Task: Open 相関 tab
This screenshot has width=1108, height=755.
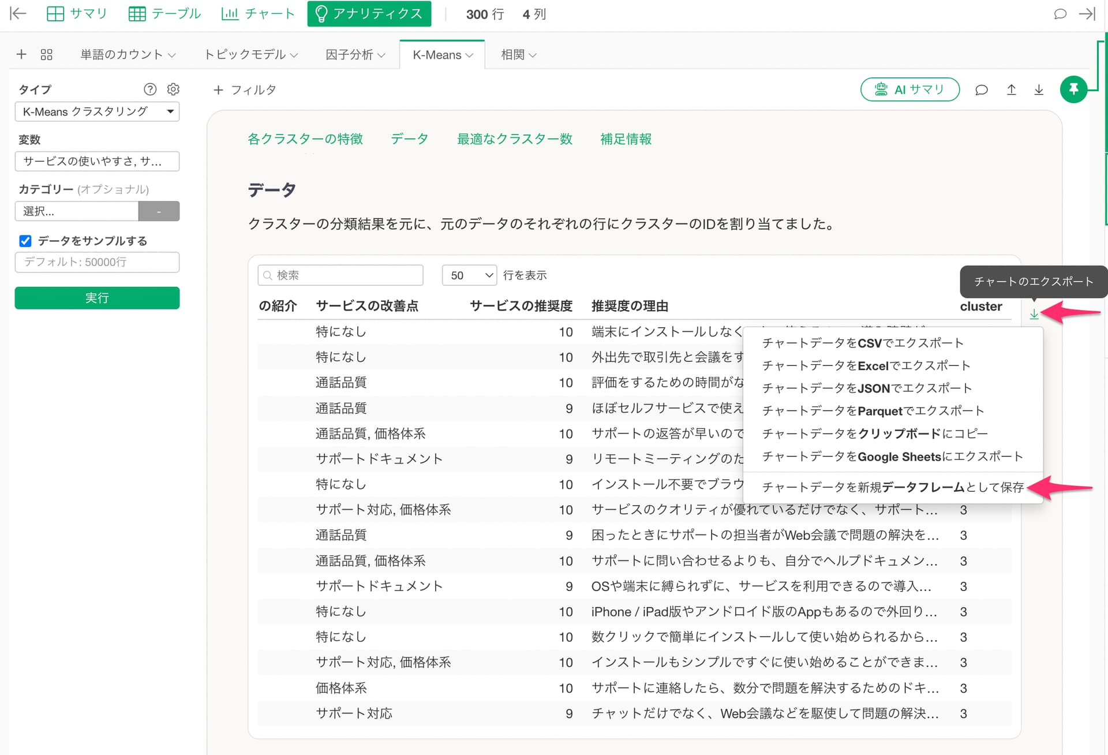Action: (x=518, y=55)
